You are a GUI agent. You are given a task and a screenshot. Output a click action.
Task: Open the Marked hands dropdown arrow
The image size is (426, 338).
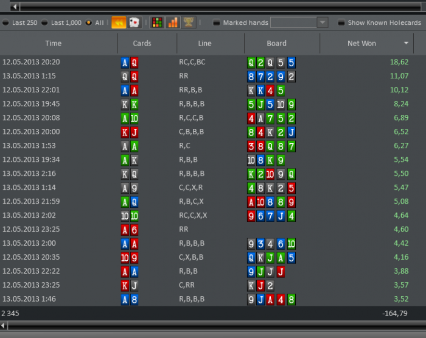(323, 22)
